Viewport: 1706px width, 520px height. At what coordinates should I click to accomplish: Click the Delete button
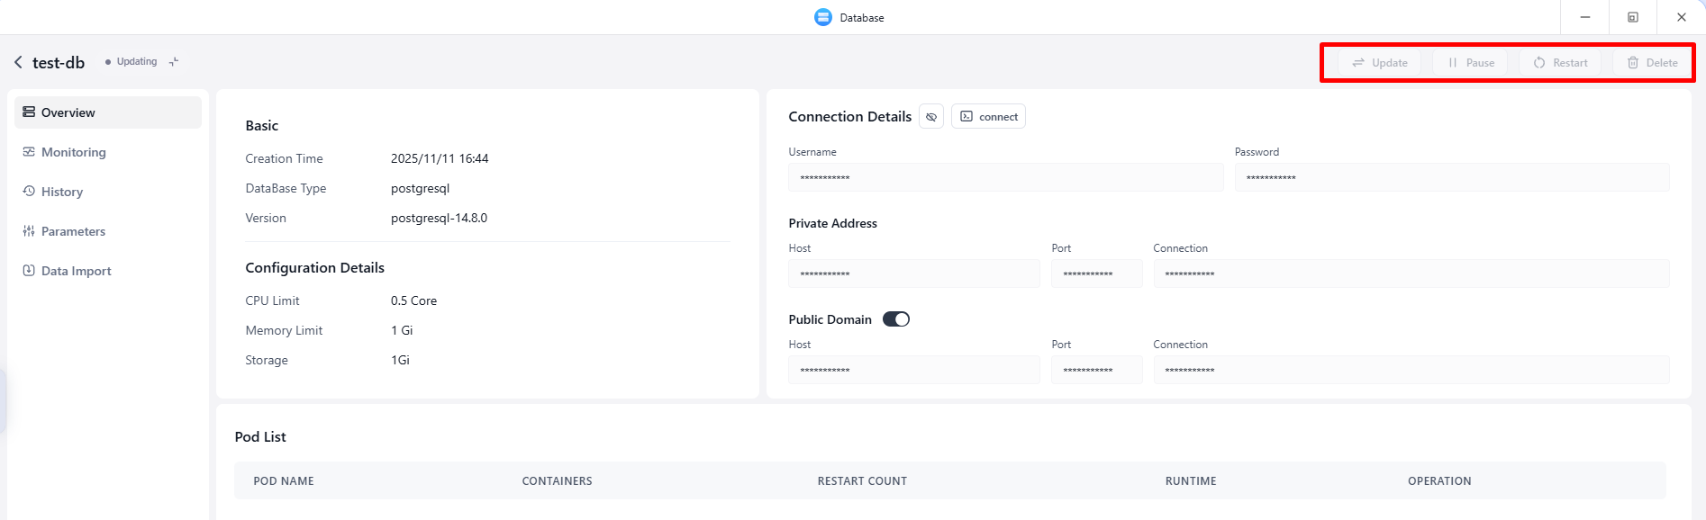pyautogui.click(x=1652, y=63)
